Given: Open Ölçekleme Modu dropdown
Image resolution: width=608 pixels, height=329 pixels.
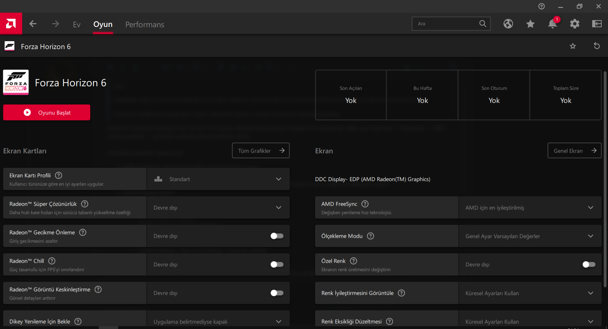Looking at the screenshot, I should [x=530, y=236].
